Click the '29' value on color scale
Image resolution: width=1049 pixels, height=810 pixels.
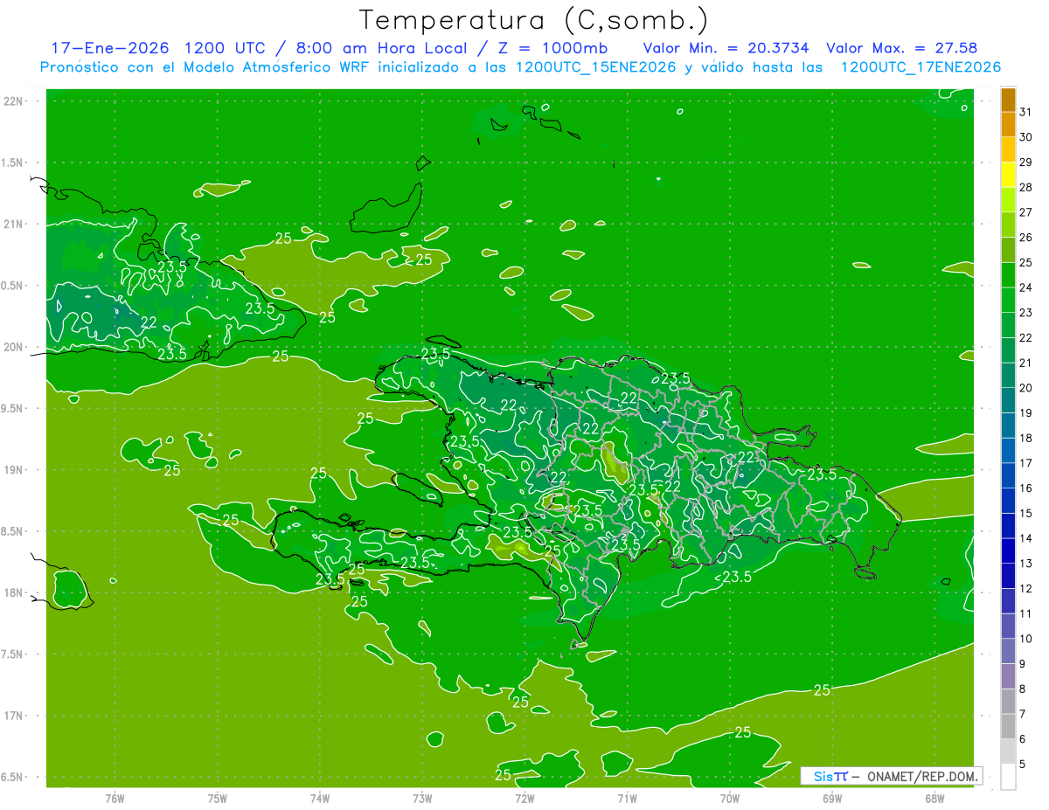(1026, 162)
